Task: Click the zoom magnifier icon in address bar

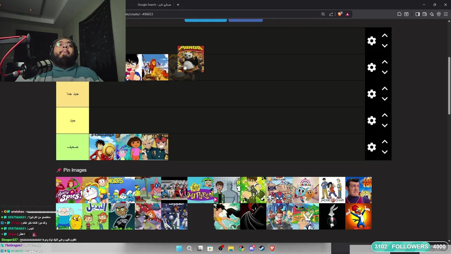Action: click(x=323, y=14)
